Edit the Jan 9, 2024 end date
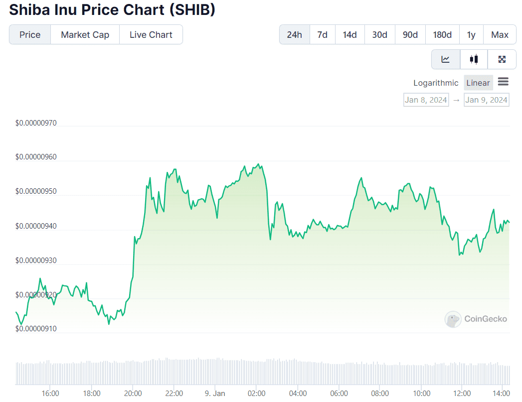 pyautogui.click(x=487, y=100)
